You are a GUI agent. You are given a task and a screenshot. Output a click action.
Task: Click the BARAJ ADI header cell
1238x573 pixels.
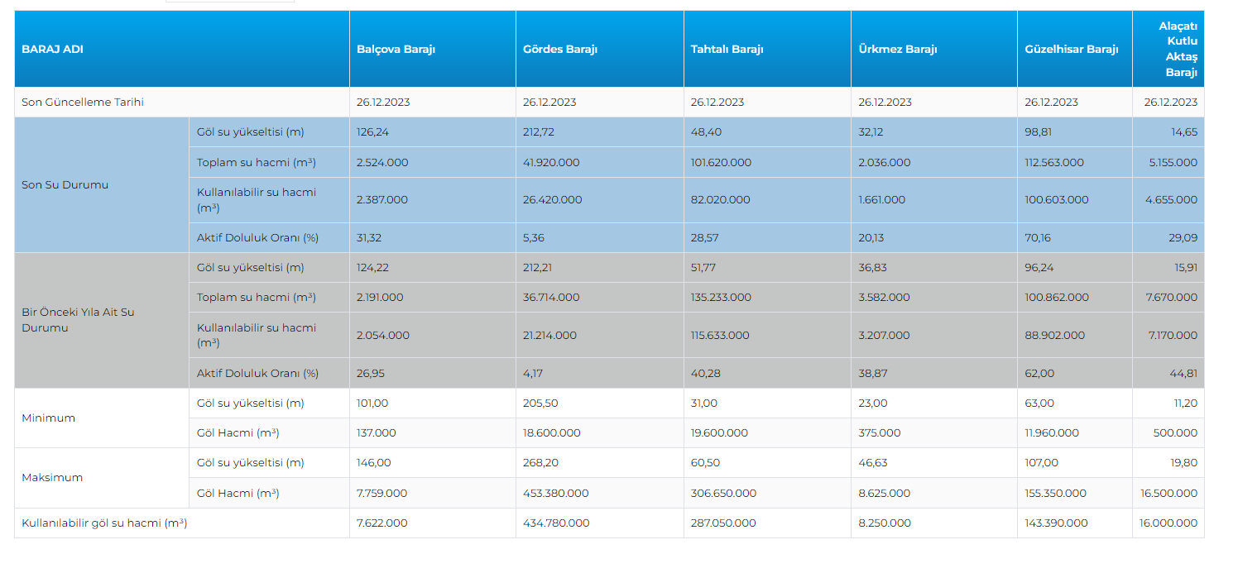[x=52, y=49]
